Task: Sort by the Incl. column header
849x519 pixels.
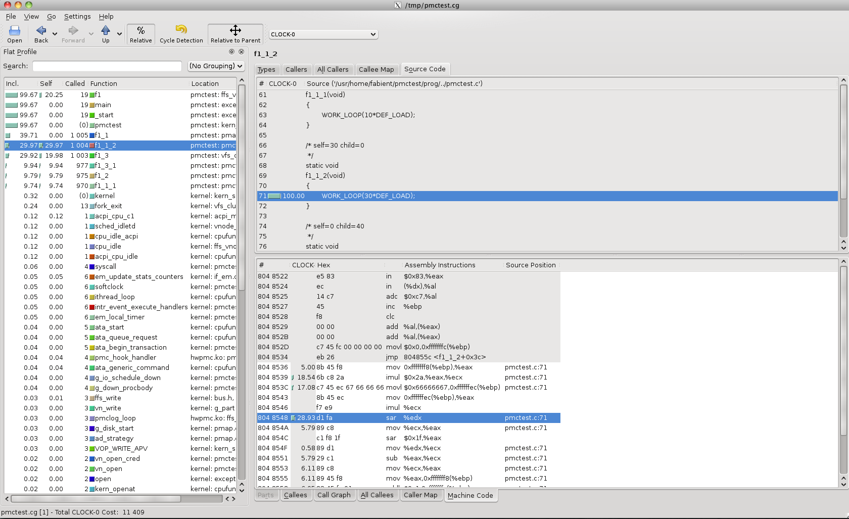Action: [21, 84]
